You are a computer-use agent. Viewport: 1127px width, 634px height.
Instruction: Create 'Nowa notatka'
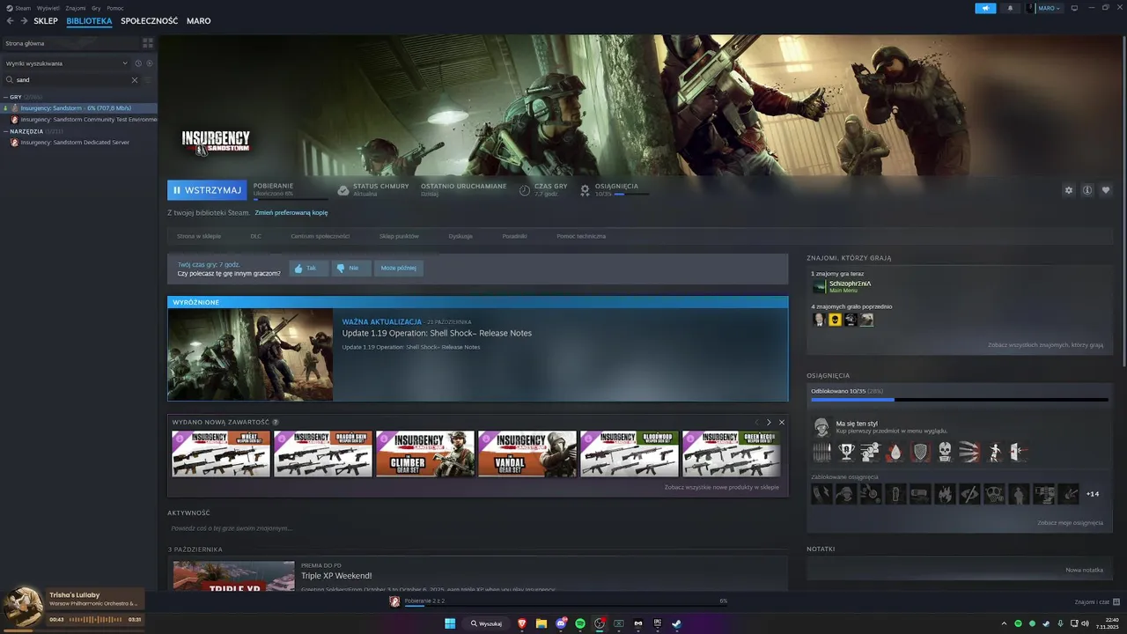click(x=1084, y=570)
